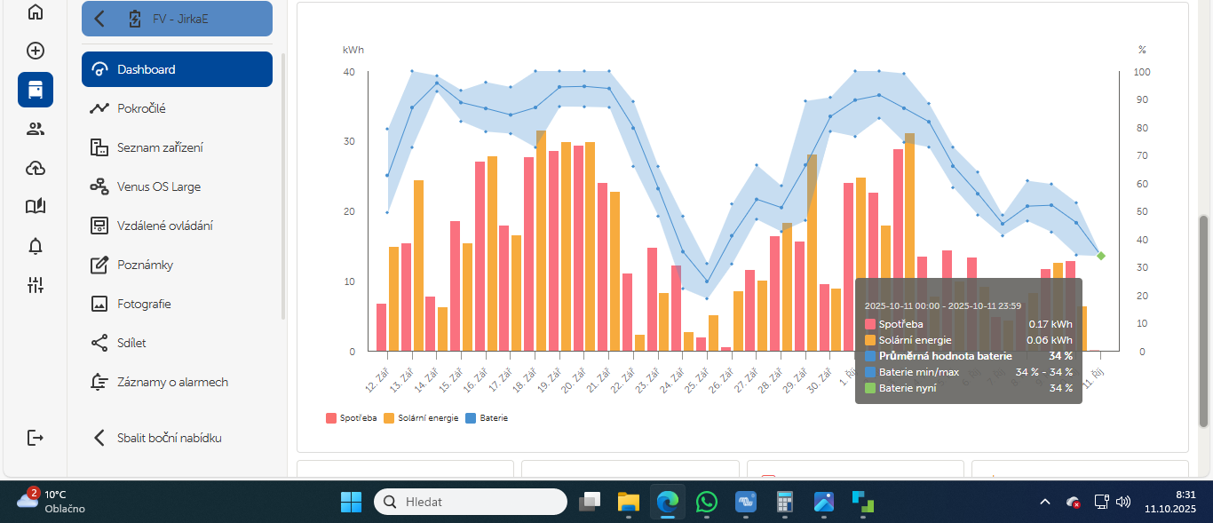The height and width of the screenshot is (523, 1213).
Task: Select the Sdílet share option
Action: [x=131, y=343]
